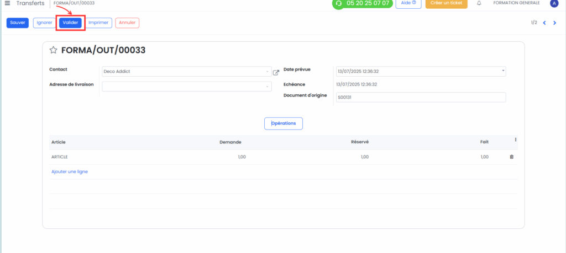Screen dimensions: 566x253
Task: Add a line via Ajouter une ligne
Action: pyautogui.click(x=70, y=171)
